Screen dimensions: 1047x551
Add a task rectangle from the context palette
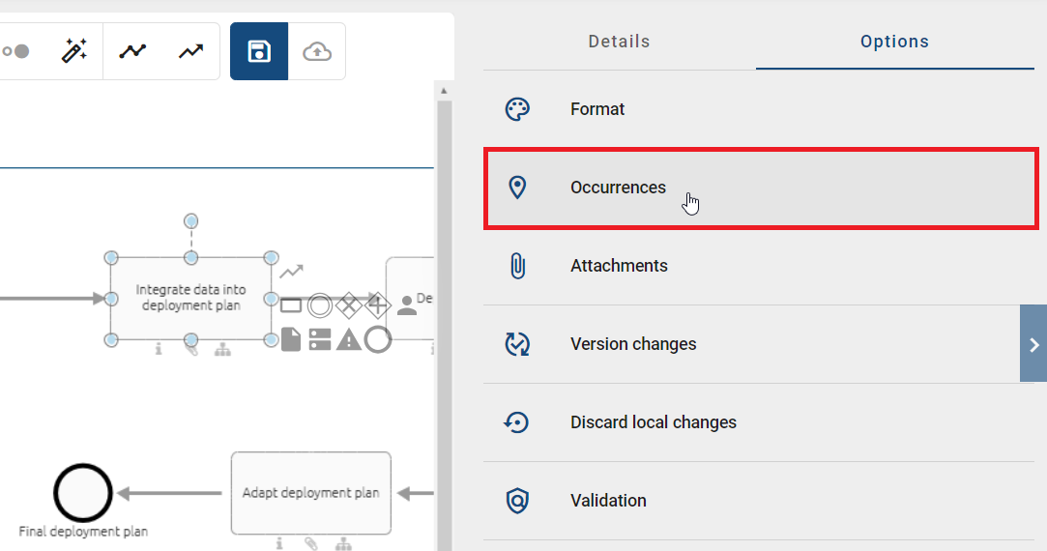coord(291,305)
